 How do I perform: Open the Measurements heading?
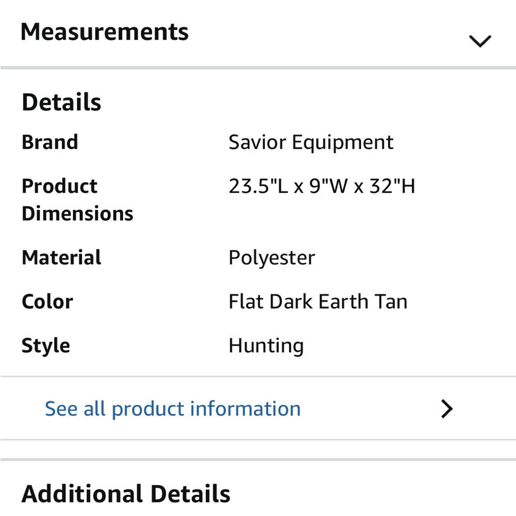105,32
